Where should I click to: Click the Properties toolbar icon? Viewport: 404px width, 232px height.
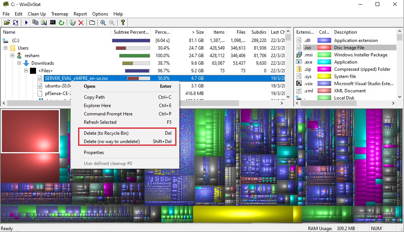(x=92, y=23)
